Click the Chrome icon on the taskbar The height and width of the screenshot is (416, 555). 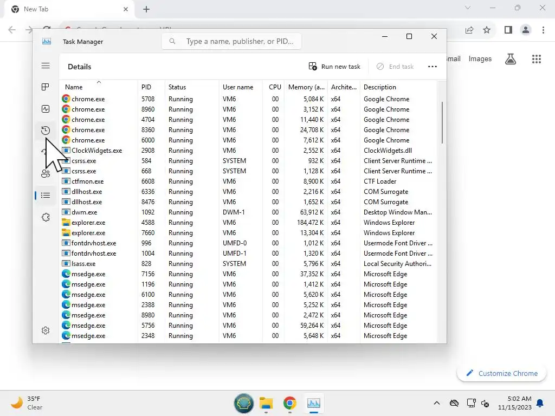289,403
